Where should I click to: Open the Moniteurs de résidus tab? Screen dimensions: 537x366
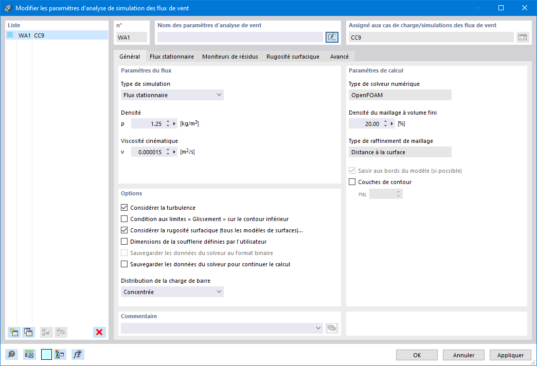click(x=230, y=57)
